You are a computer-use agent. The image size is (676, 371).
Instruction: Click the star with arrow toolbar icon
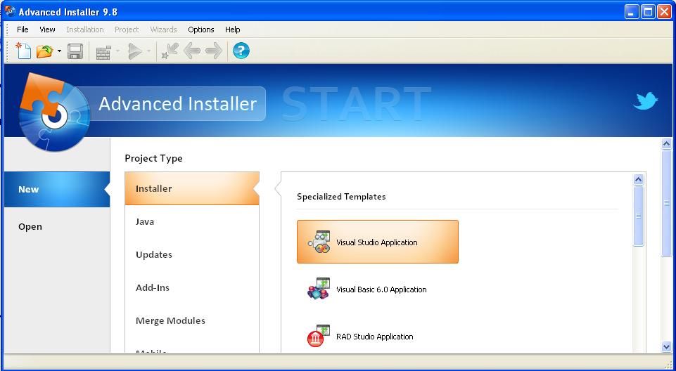(x=170, y=51)
